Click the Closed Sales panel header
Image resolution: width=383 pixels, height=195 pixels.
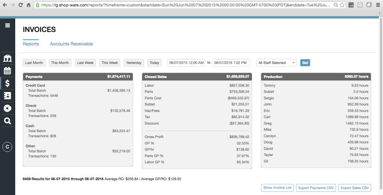[197, 76]
